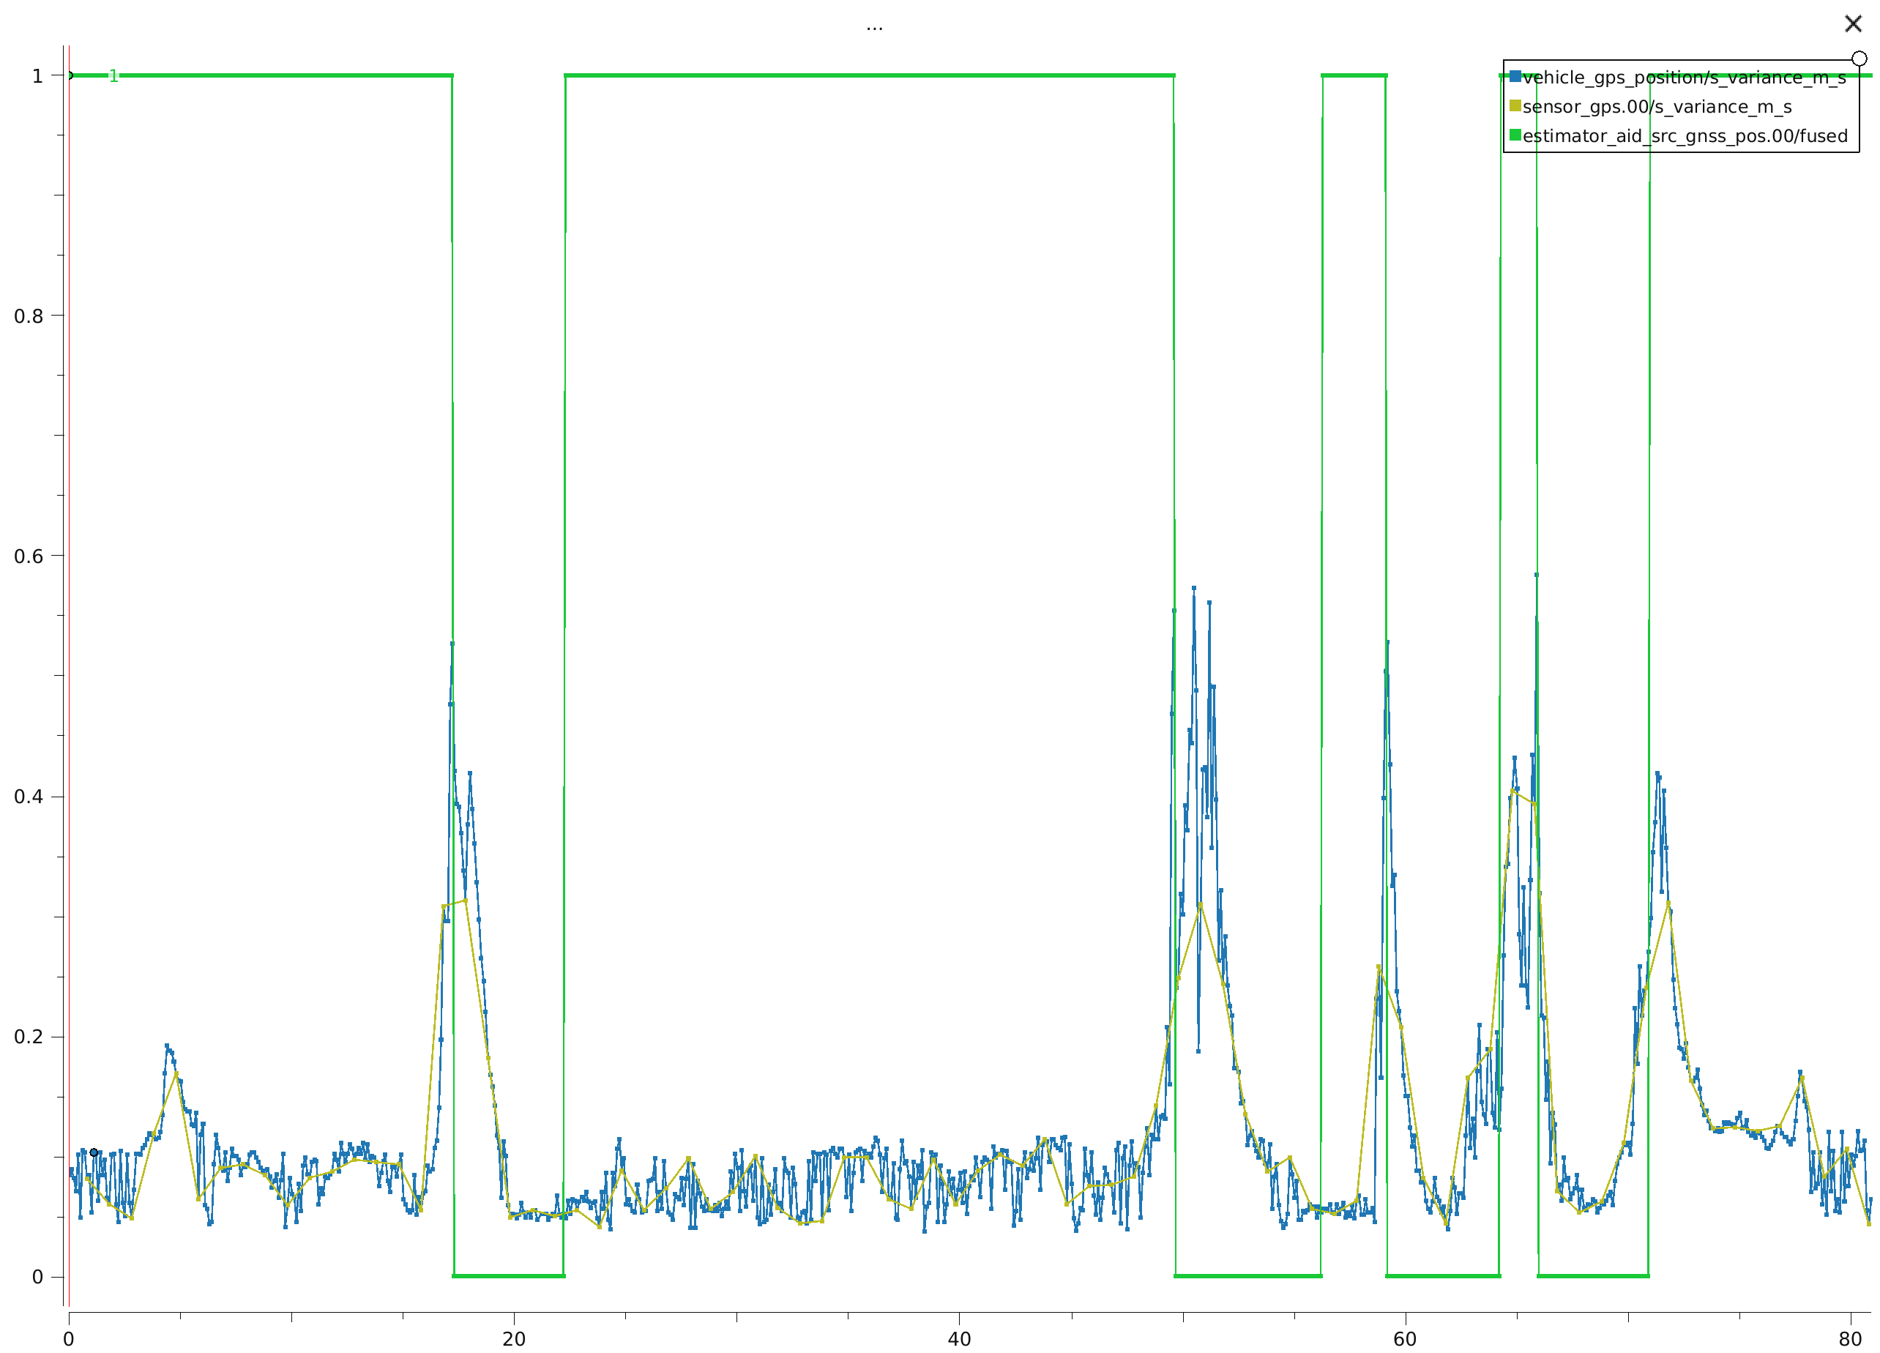Click the tracker circle at y-value 1
The image size is (1880, 1353).
(x=69, y=75)
